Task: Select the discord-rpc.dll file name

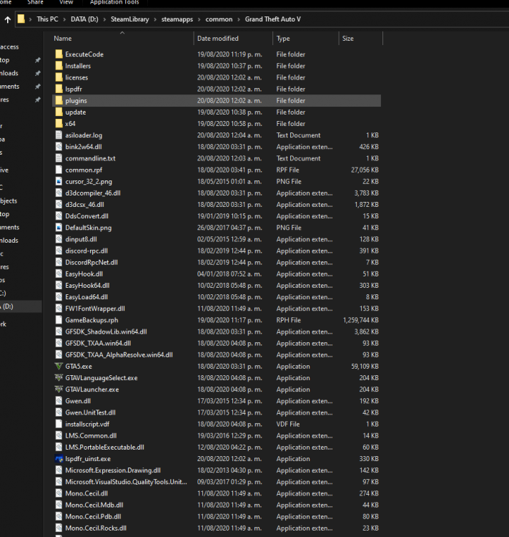Action: [x=87, y=251]
